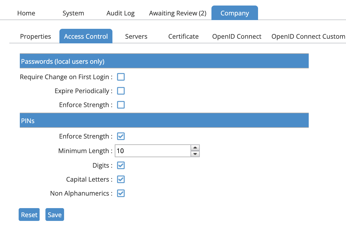Check Enforce Strength under Passwords
The width and height of the screenshot is (346, 241).
click(x=121, y=105)
